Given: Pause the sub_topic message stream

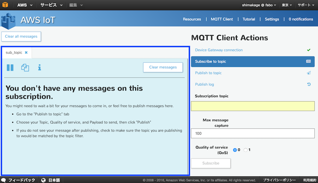Looking at the screenshot, I should coord(10,67).
